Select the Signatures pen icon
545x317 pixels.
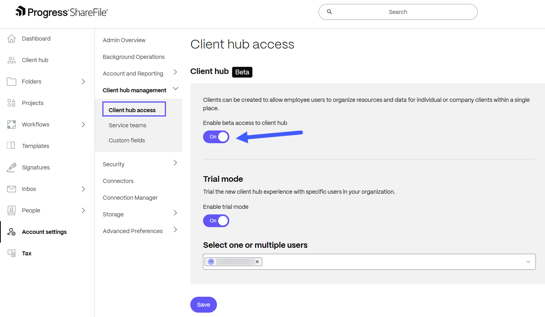pos(11,167)
